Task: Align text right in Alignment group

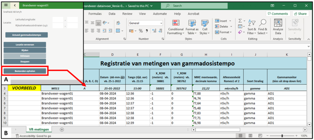Action: click(98, 31)
